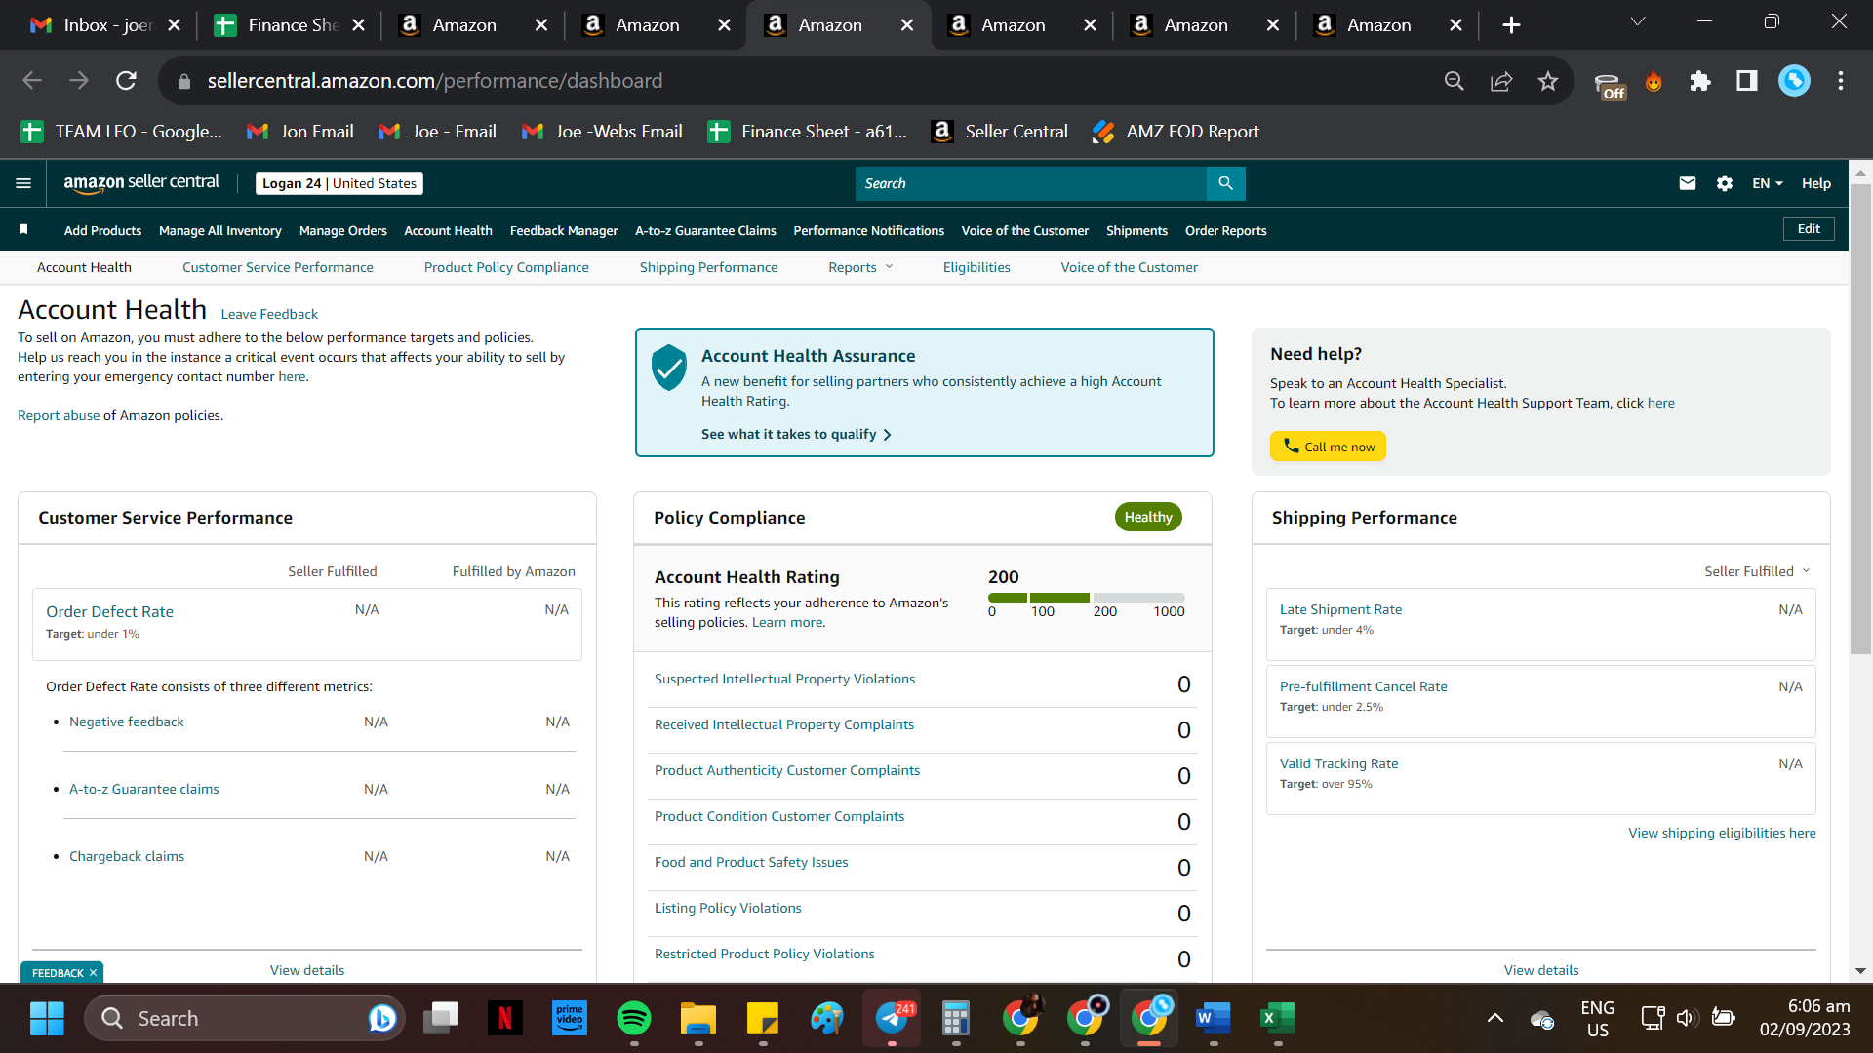Image resolution: width=1873 pixels, height=1053 pixels.
Task: Click the Report abuse link
Action: (59, 415)
